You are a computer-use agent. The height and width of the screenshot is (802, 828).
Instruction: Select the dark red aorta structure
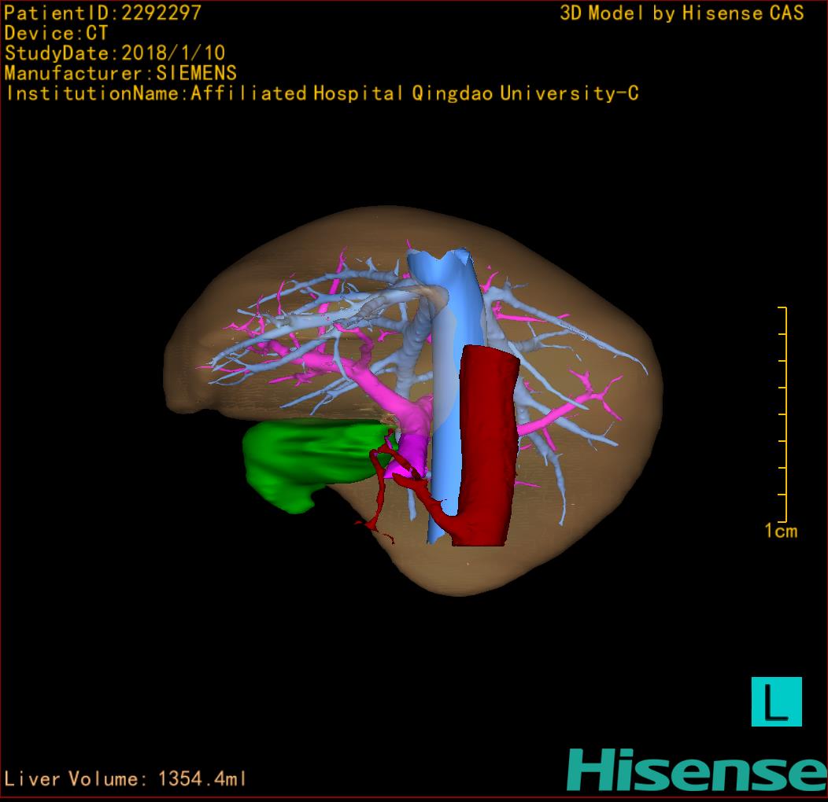pos(486,440)
